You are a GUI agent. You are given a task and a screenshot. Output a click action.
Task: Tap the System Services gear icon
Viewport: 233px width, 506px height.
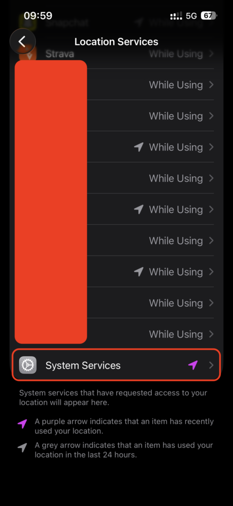click(x=28, y=365)
